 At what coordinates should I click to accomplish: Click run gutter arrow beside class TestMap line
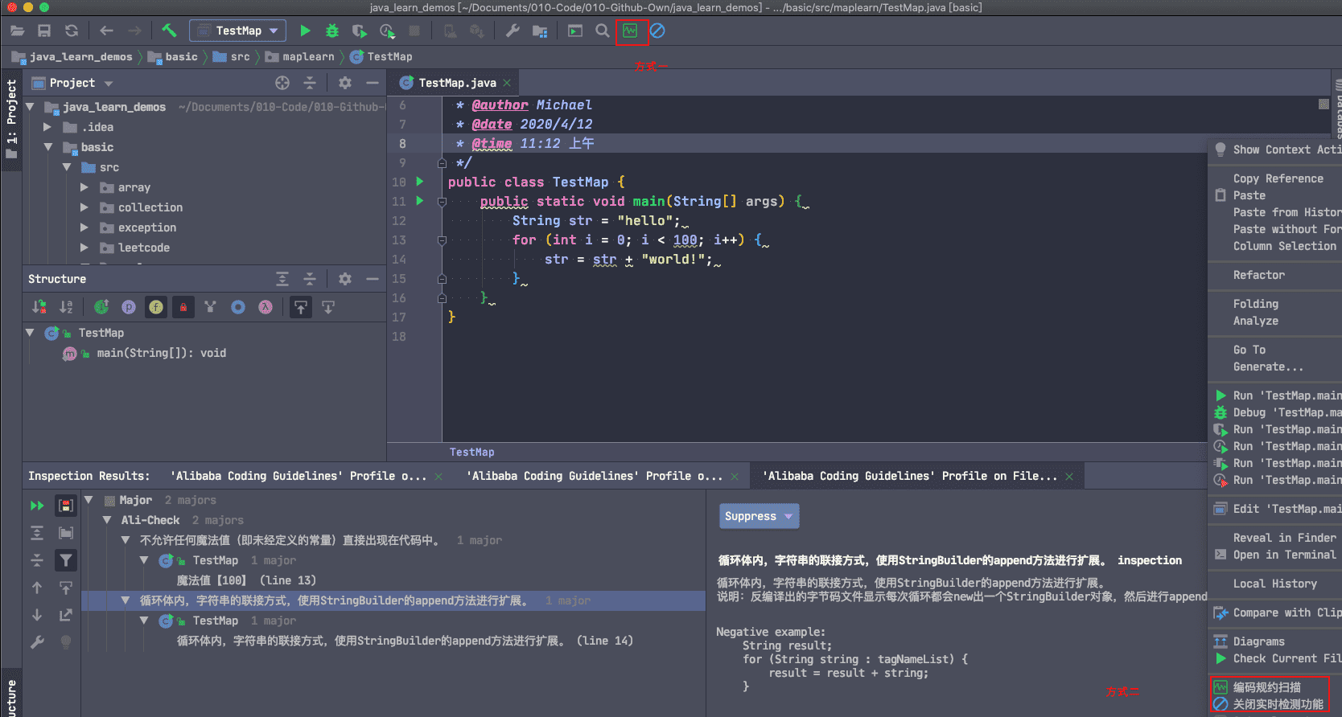tap(419, 182)
